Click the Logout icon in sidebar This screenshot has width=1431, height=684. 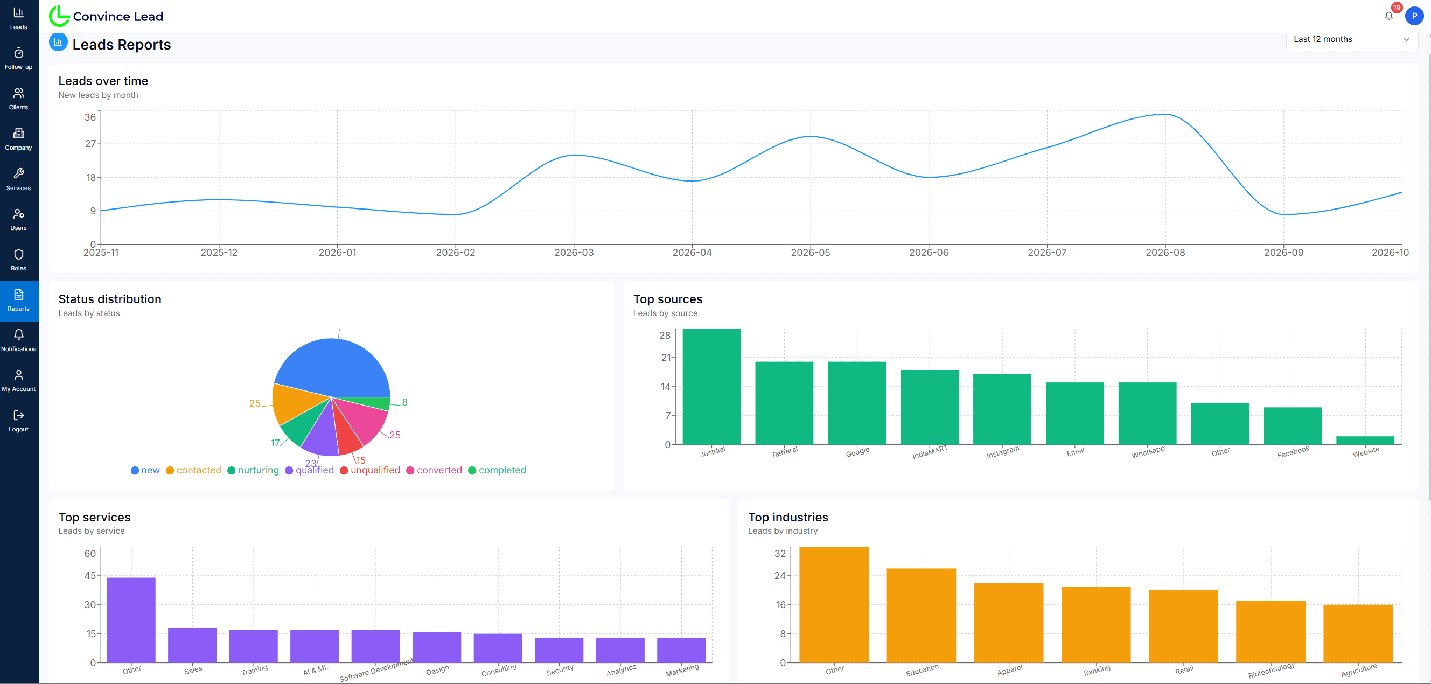tap(18, 415)
